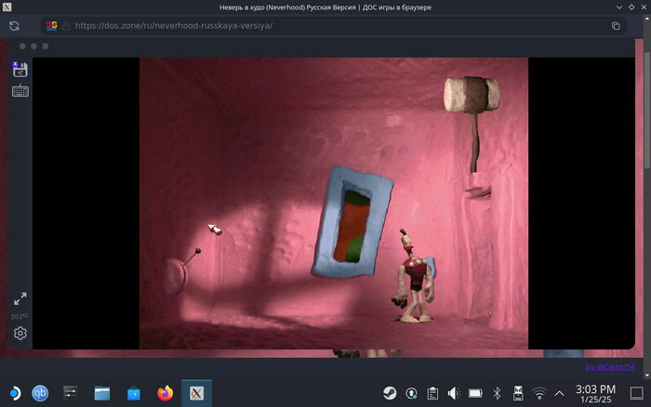Reload the page with the refresh icon
Screen dimensions: 651x407
pyautogui.click(x=15, y=26)
